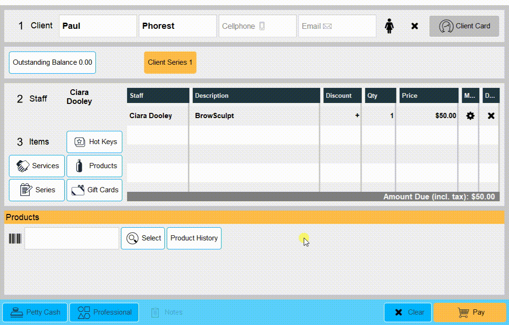Select the BrowSculpt description cell
509x325 pixels.
pos(254,116)
